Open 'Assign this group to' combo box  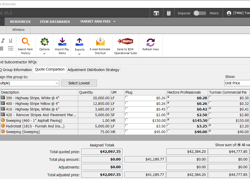tap(29, 83)
